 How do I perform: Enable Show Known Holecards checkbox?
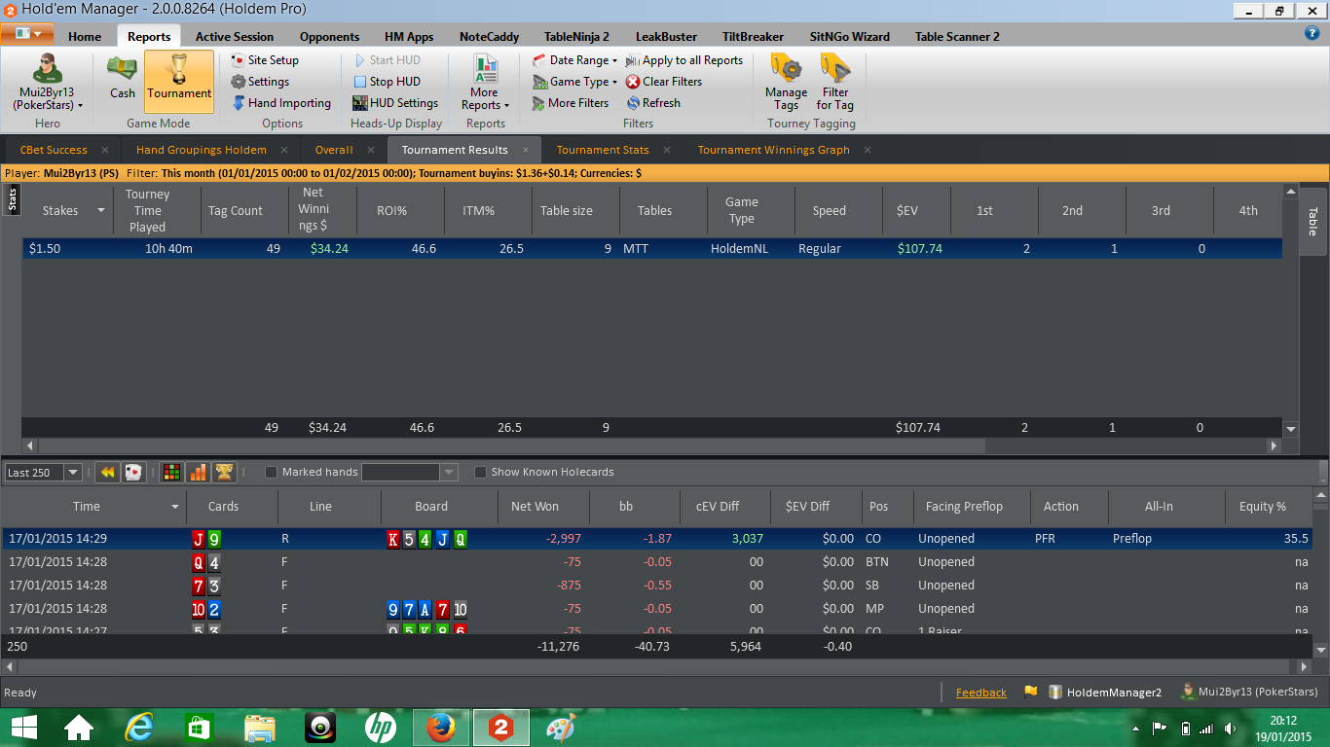pyautogui.click(x=480, y=473)
